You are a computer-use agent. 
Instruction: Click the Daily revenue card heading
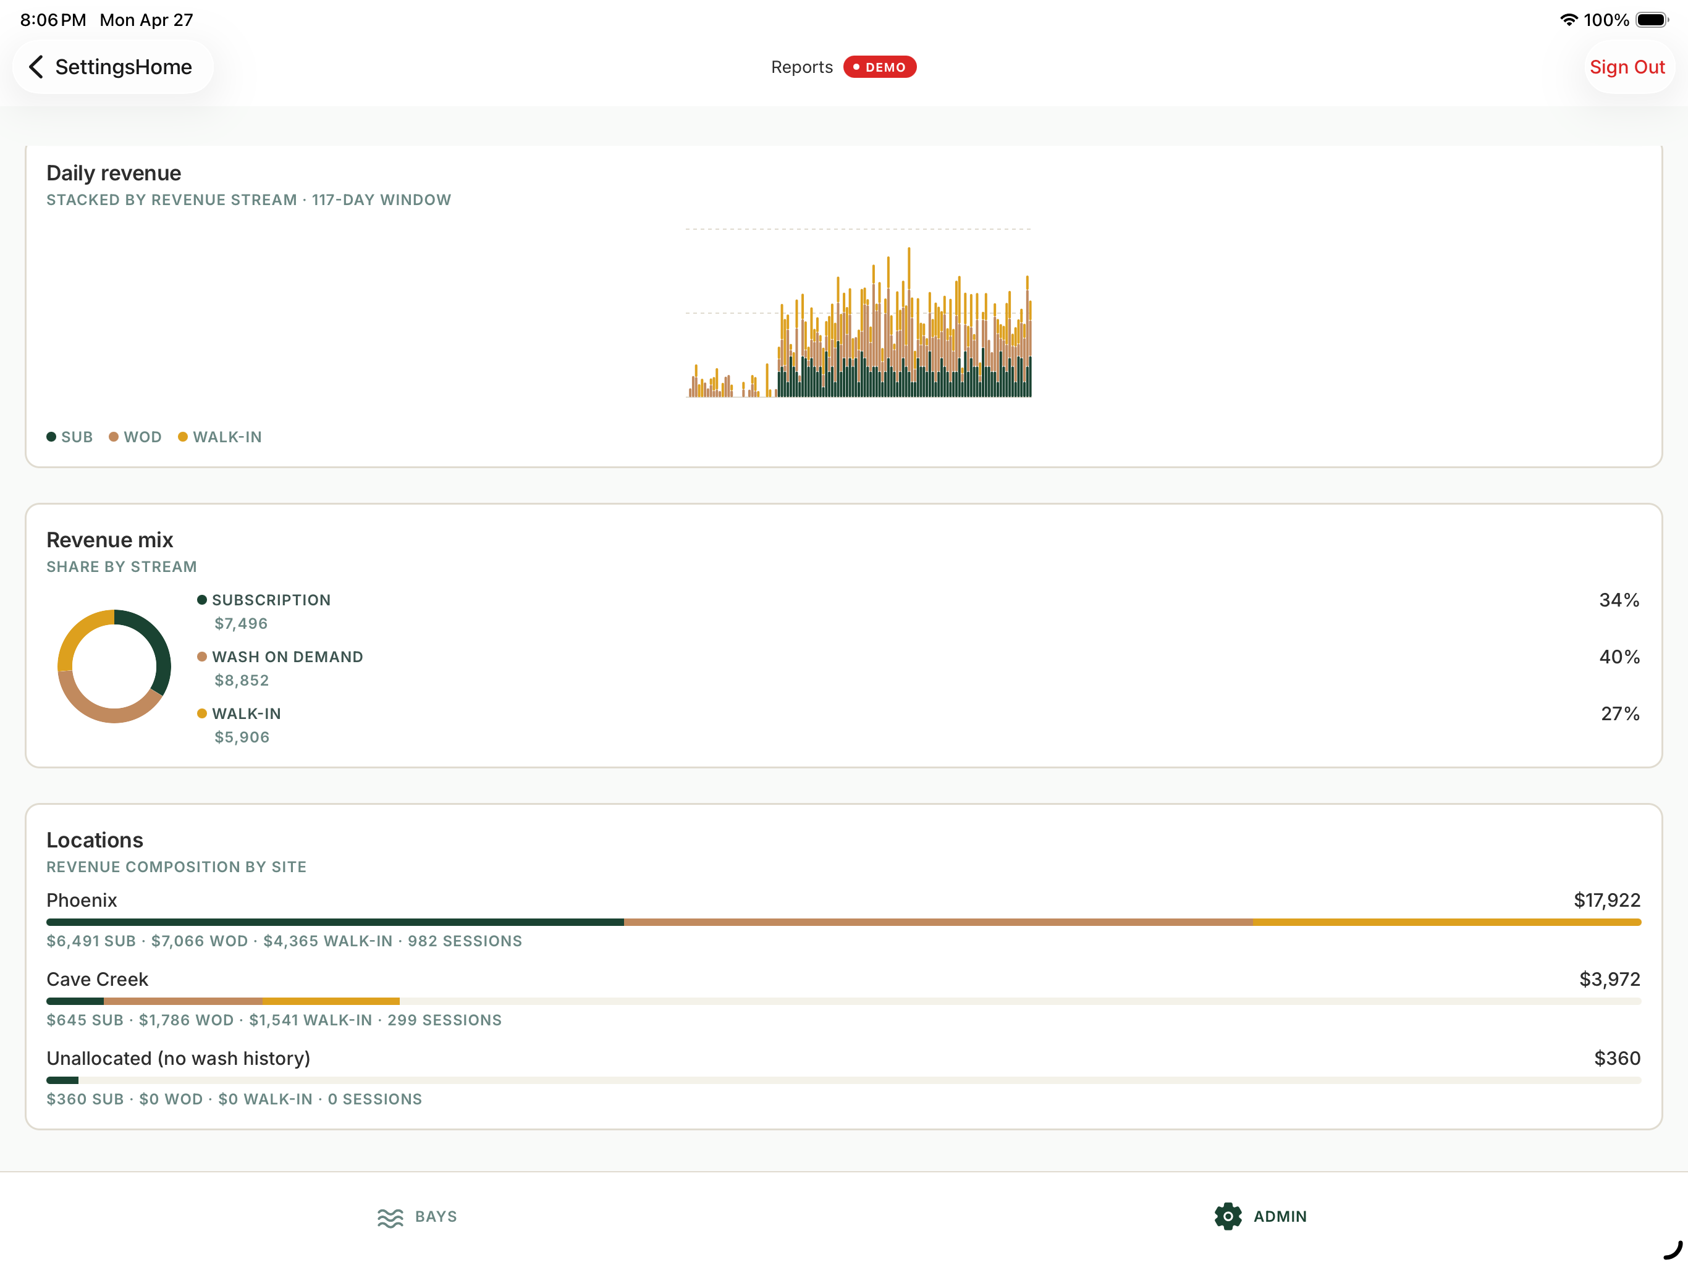pyautogui.click(x=114, y=173)
